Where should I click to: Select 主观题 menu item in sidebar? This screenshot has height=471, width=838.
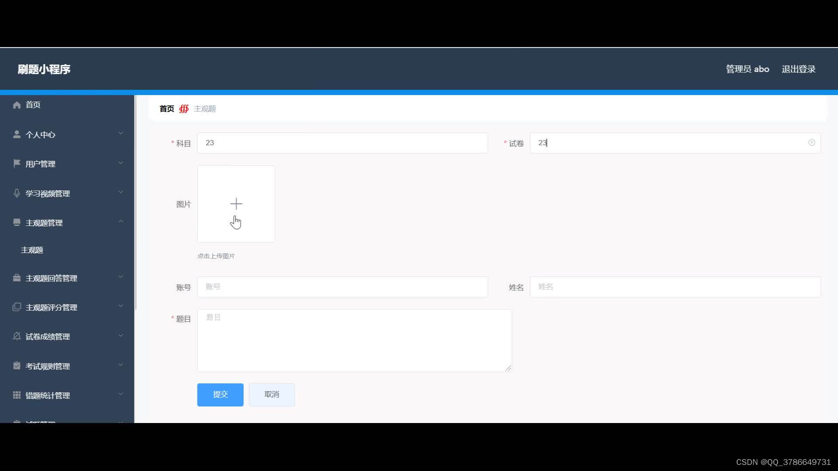32,249
